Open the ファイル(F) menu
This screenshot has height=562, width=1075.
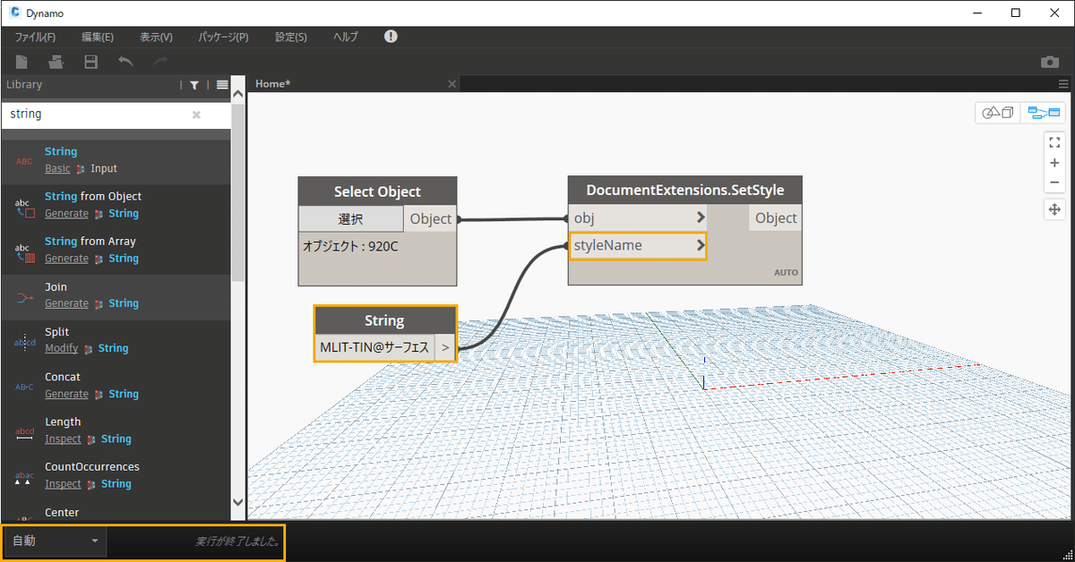(x=35, y=38)
